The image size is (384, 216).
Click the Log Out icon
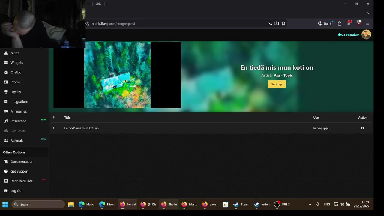[x=6, y=191]
